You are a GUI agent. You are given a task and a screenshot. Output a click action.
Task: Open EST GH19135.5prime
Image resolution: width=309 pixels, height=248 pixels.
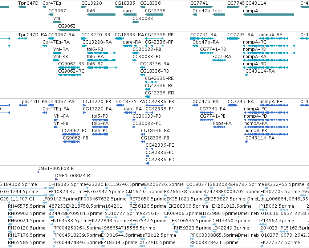pyautogui.click(x=67, y=184)
